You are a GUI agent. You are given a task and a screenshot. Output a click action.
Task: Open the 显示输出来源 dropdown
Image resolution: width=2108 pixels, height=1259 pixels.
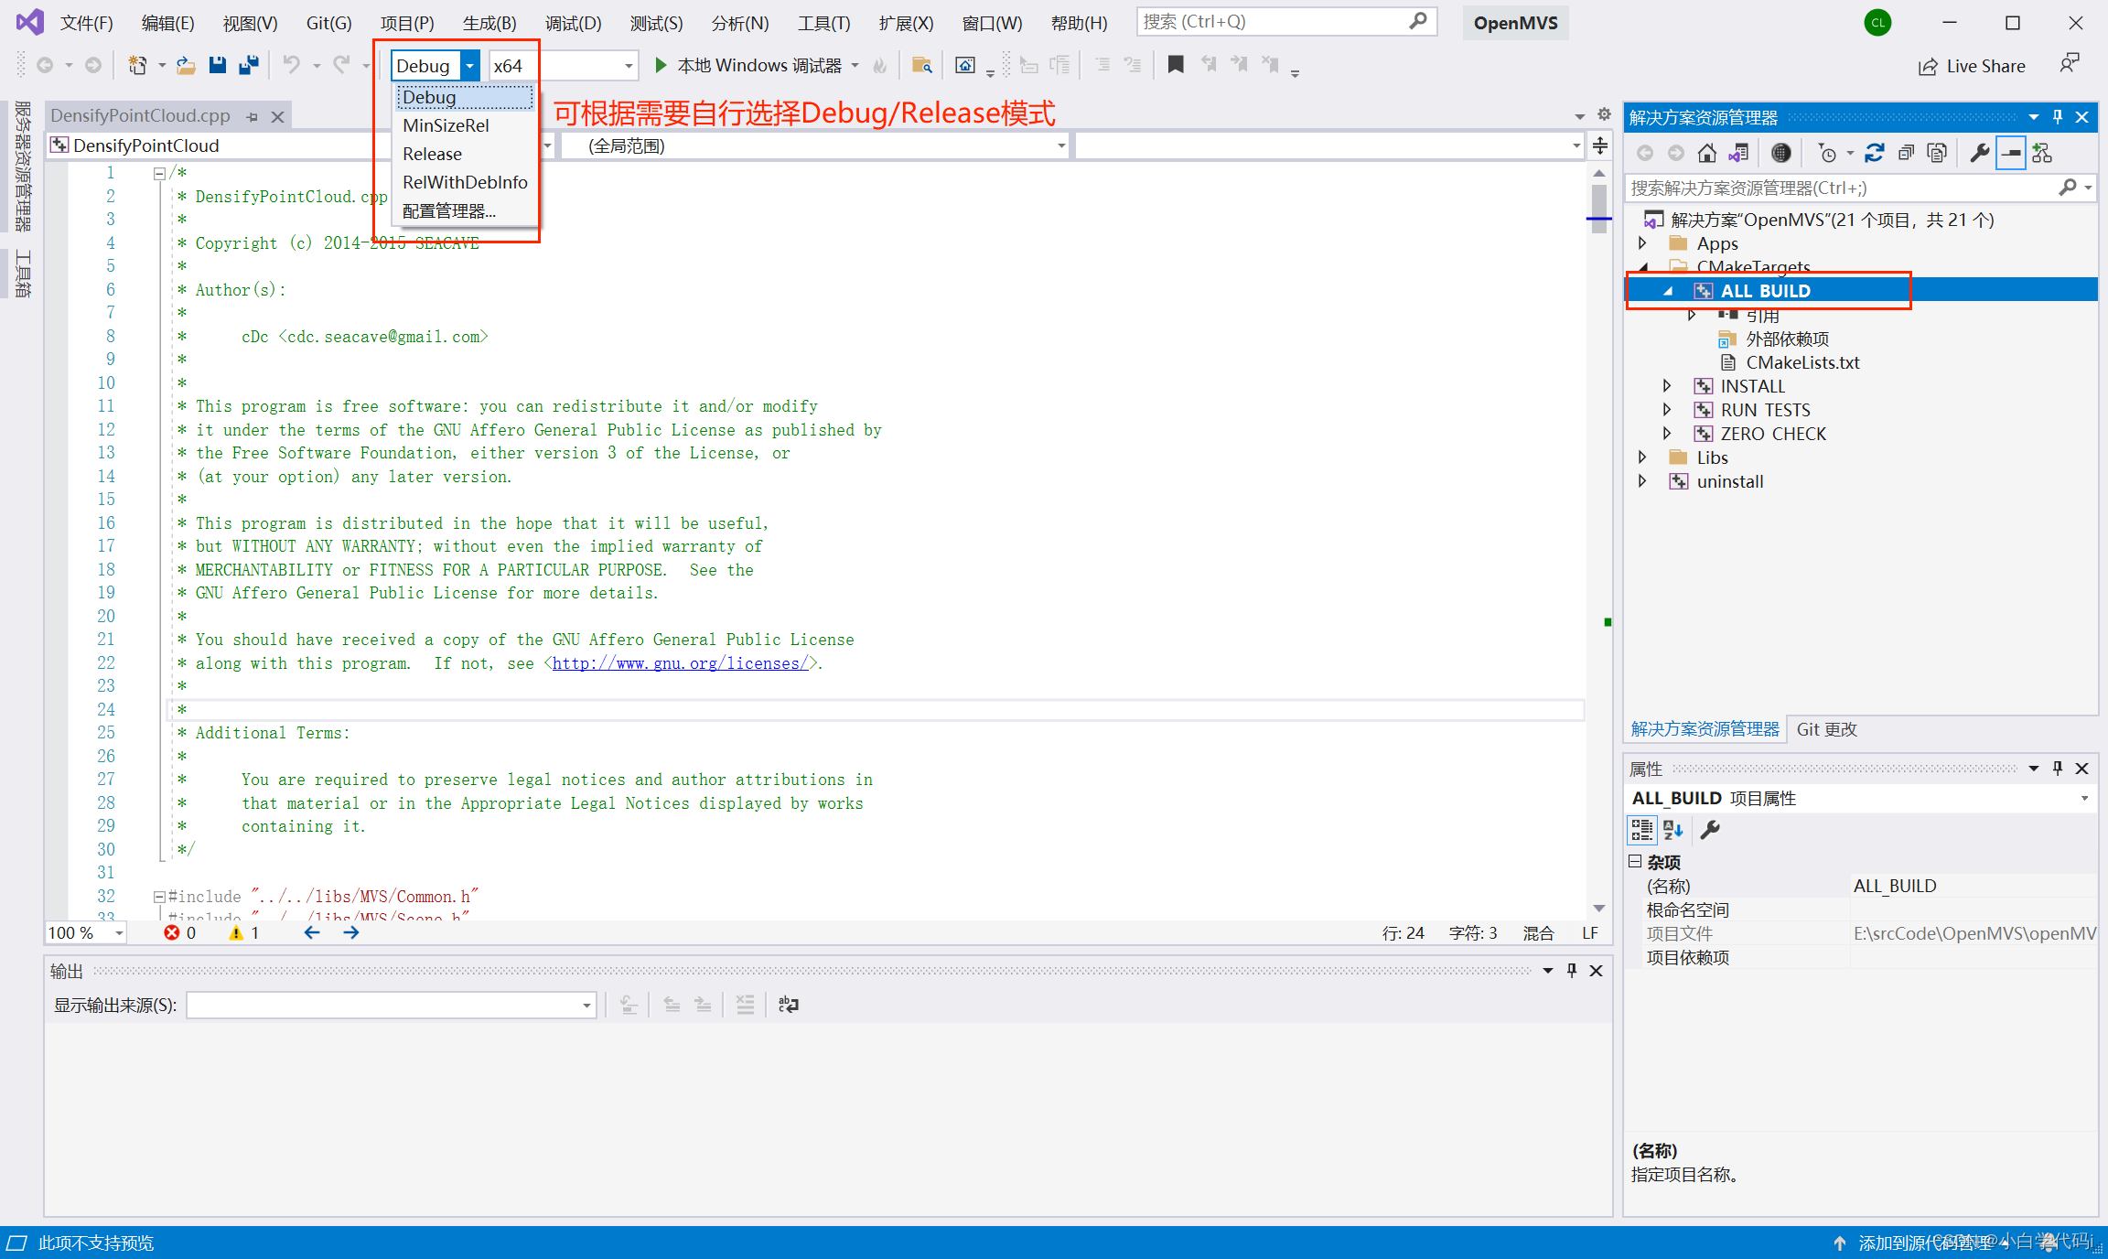click(x=585, y=1005)
